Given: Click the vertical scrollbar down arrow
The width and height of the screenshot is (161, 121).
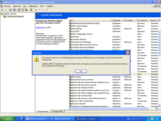Looking at the screenshot, I should tap(159, 106).
